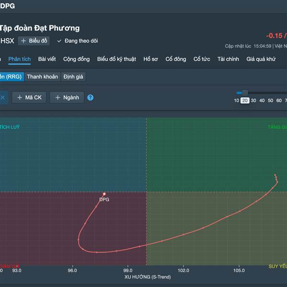Screen dimensions: 287x287
Task: Select the Định giá sub-tab
Action: pyautogui.click(x=73, y=77)
